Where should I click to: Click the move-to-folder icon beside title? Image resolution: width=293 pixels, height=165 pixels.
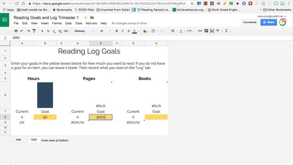pos(92,17)
